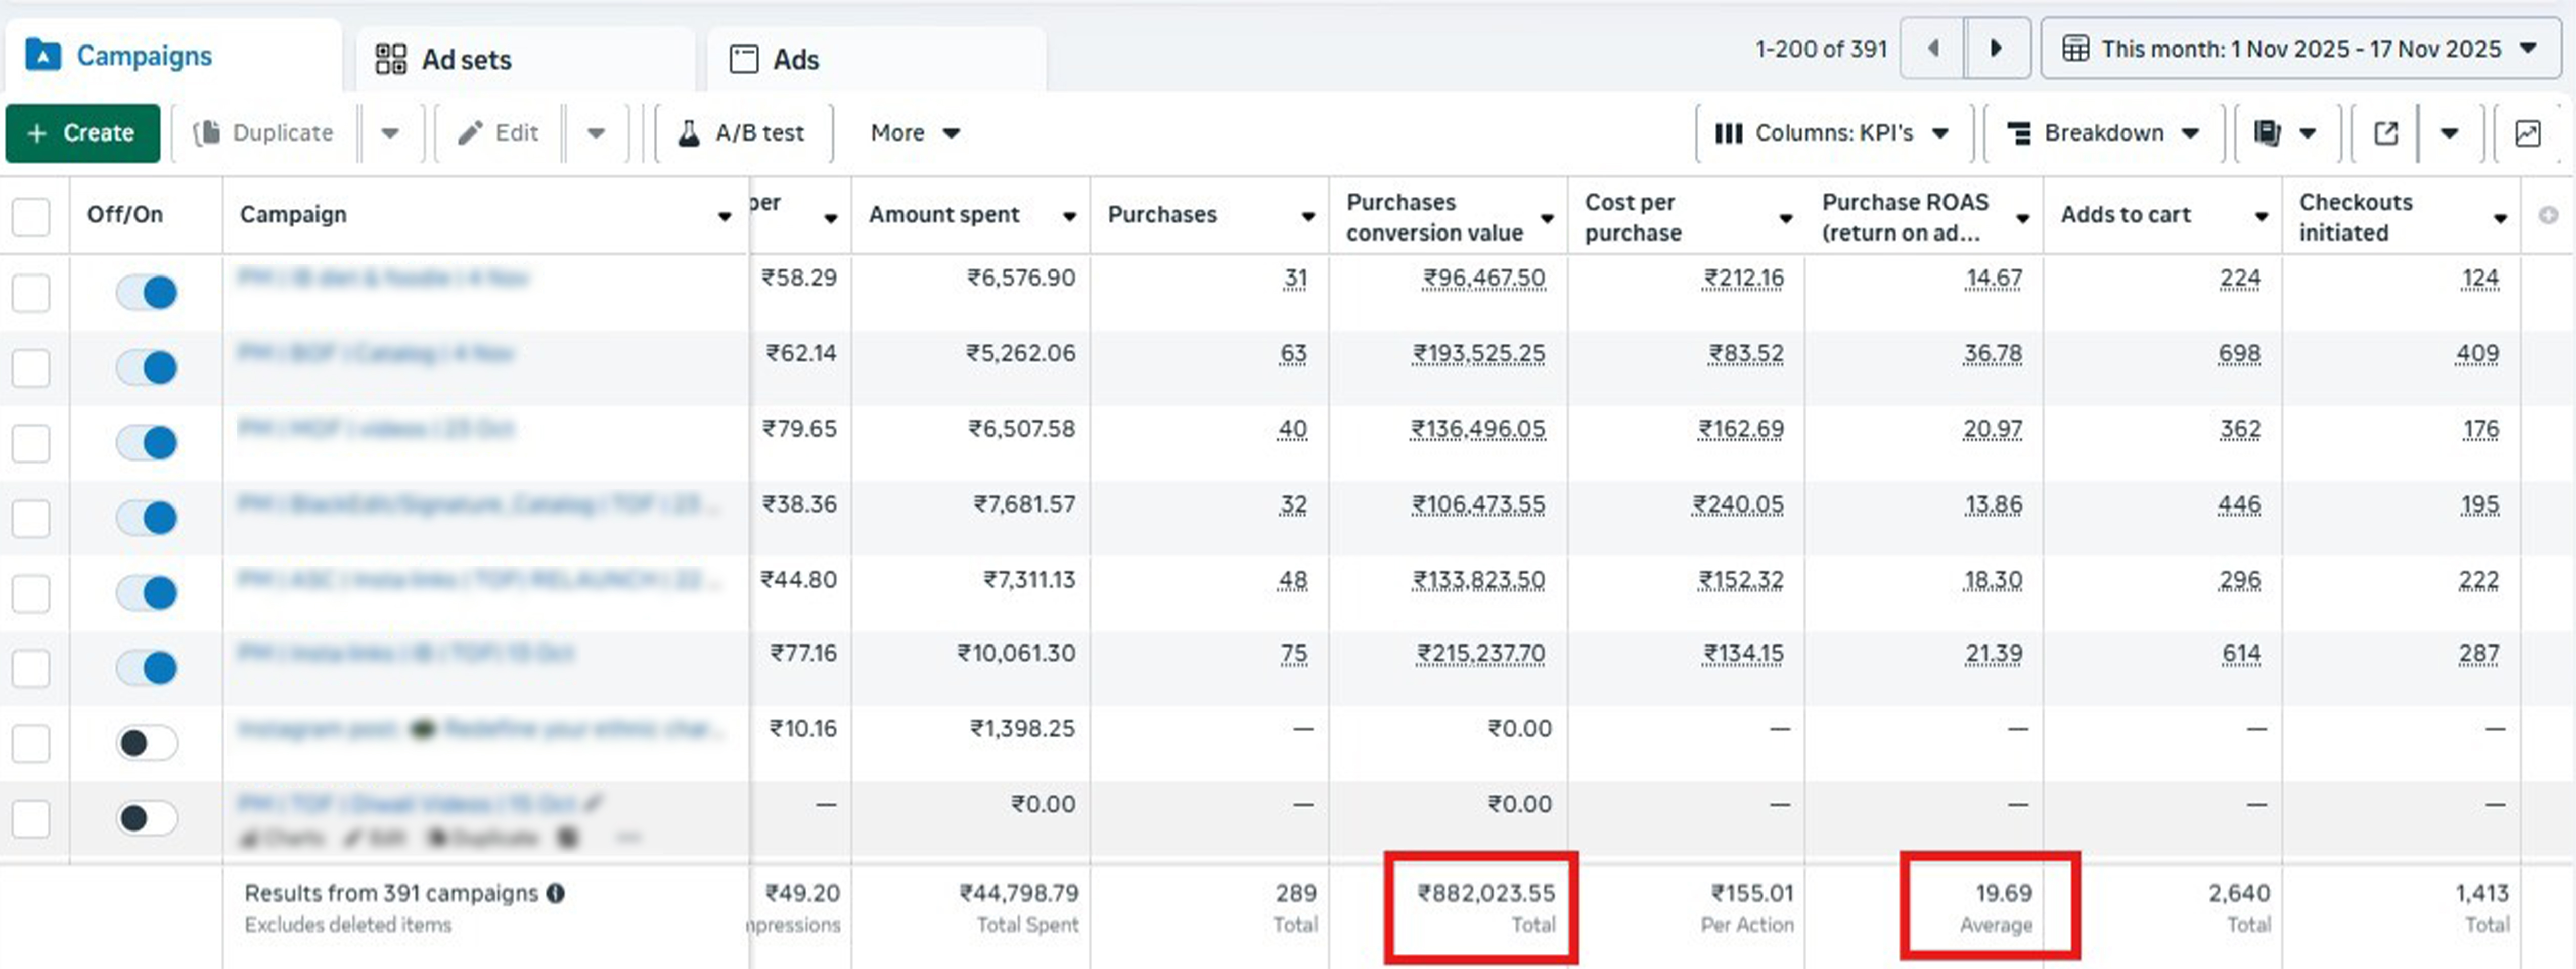Image resolution: width=2576 pixels, height=969 pixels.
Task: Check the select-all checkbox in header
Action: coord(31,215)
